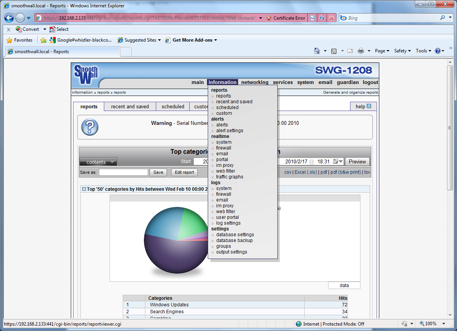The height and width of the screenshot is (331, 457).
Task: Choose output settings under settings
Action: 232,252
